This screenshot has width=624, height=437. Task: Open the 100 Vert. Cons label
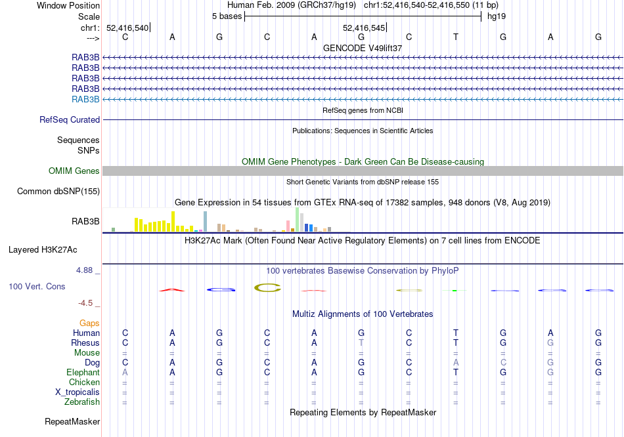click(37, 286)
